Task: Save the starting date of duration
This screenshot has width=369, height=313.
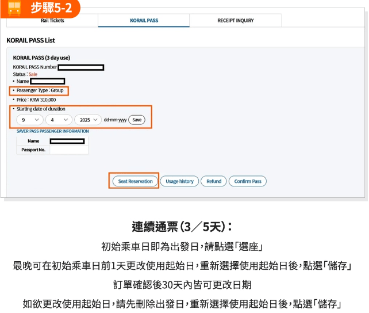Action: tap(137, 120)
